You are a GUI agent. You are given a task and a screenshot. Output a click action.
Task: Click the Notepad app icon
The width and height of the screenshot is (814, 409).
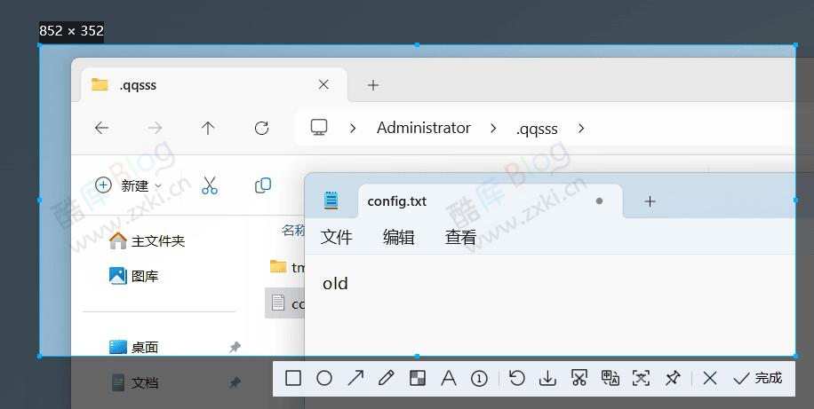point(331,201)
